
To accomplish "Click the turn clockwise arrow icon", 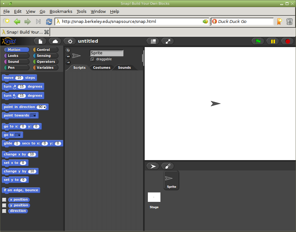I will (x=14, y=87).
